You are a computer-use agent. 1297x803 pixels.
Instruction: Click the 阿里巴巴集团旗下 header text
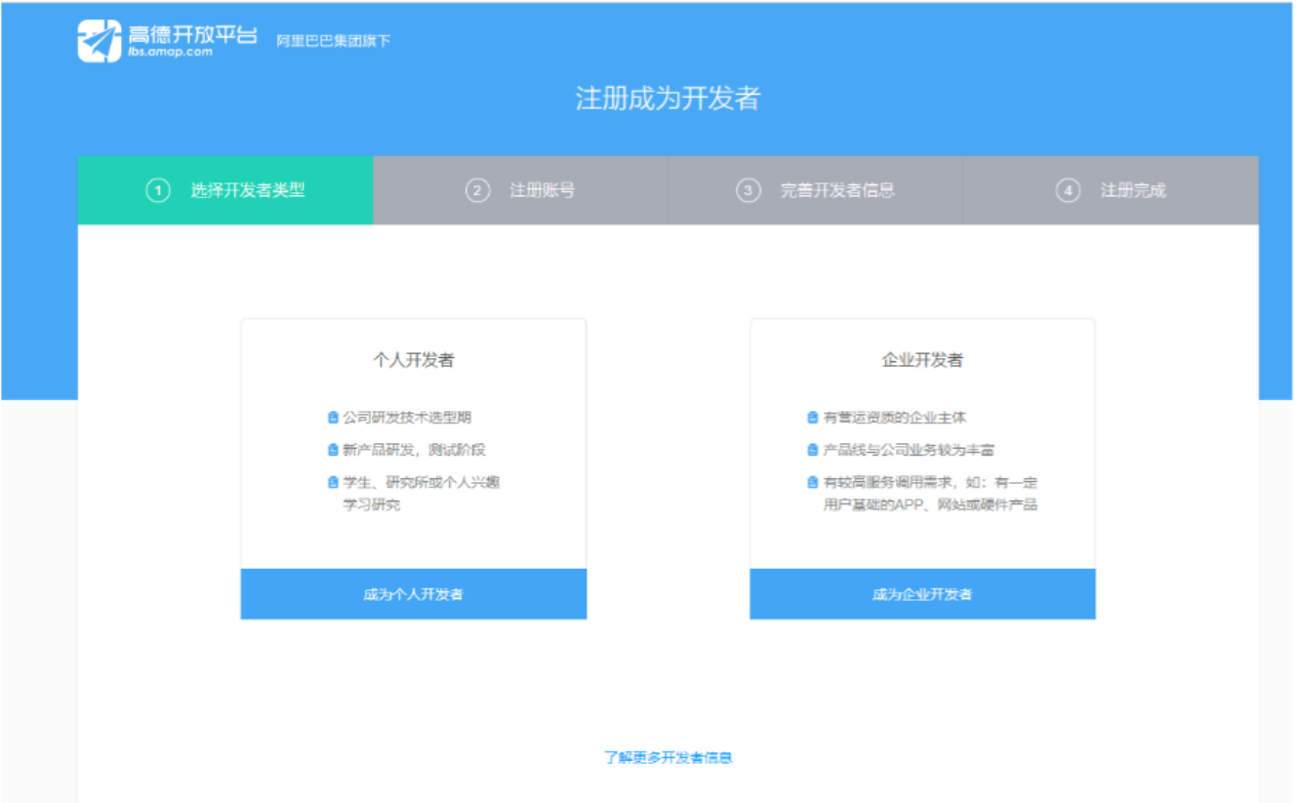[333, 41]
